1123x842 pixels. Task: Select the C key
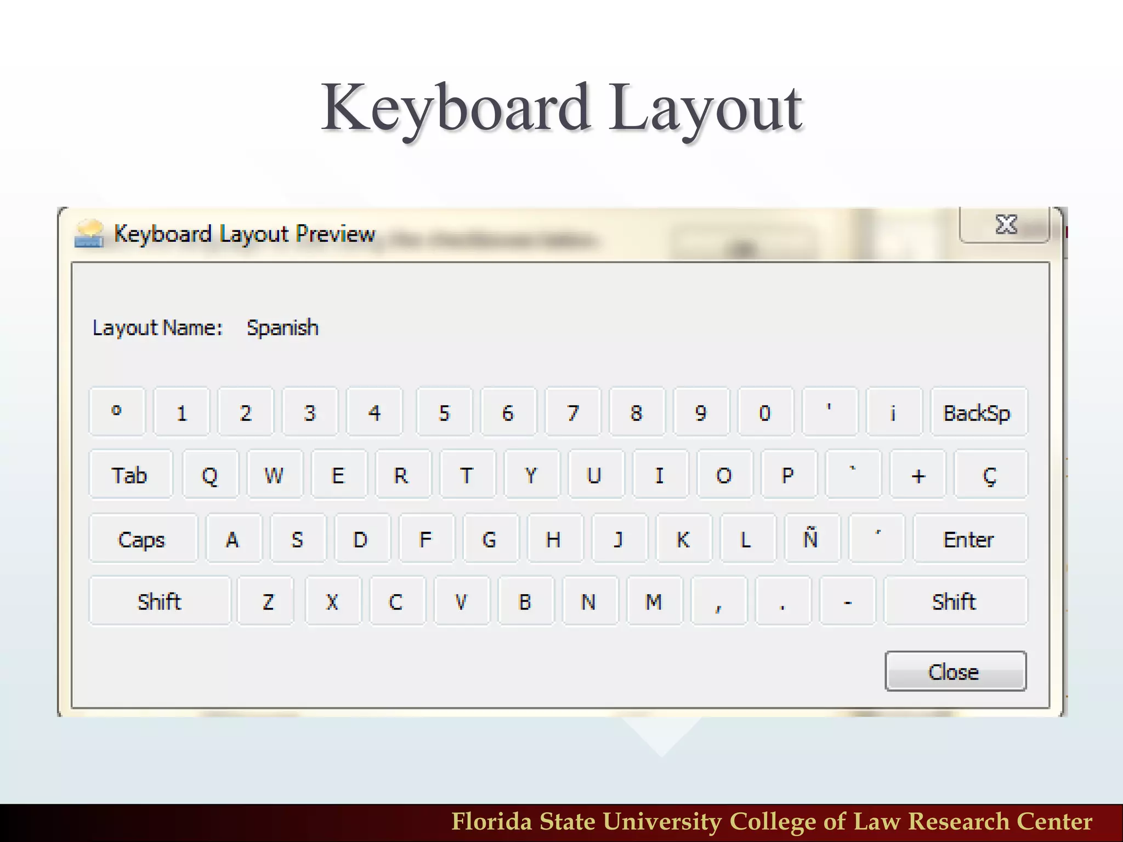(x=397, y=601)
